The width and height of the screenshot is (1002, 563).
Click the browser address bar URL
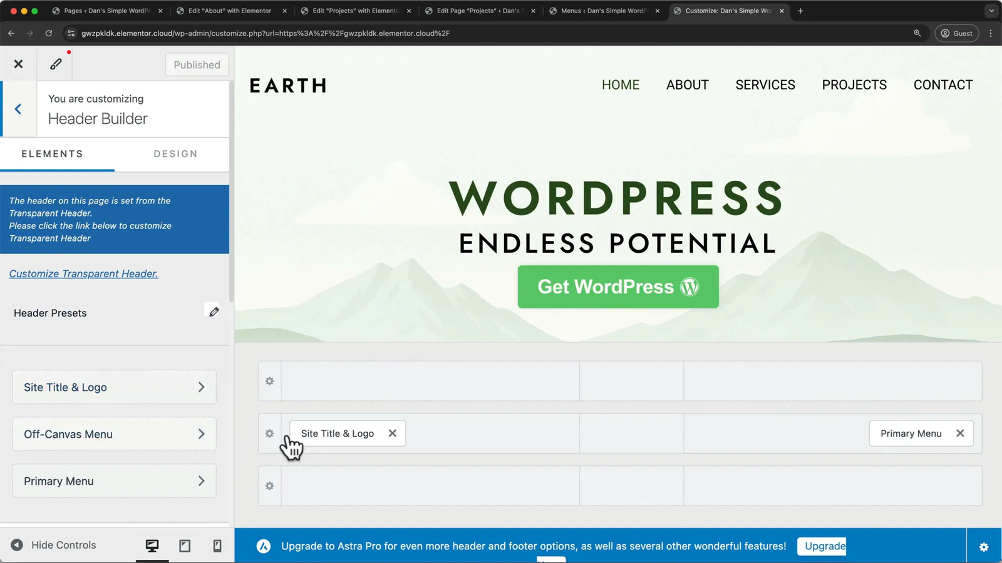pyautogui.click(x=266, y=33)
